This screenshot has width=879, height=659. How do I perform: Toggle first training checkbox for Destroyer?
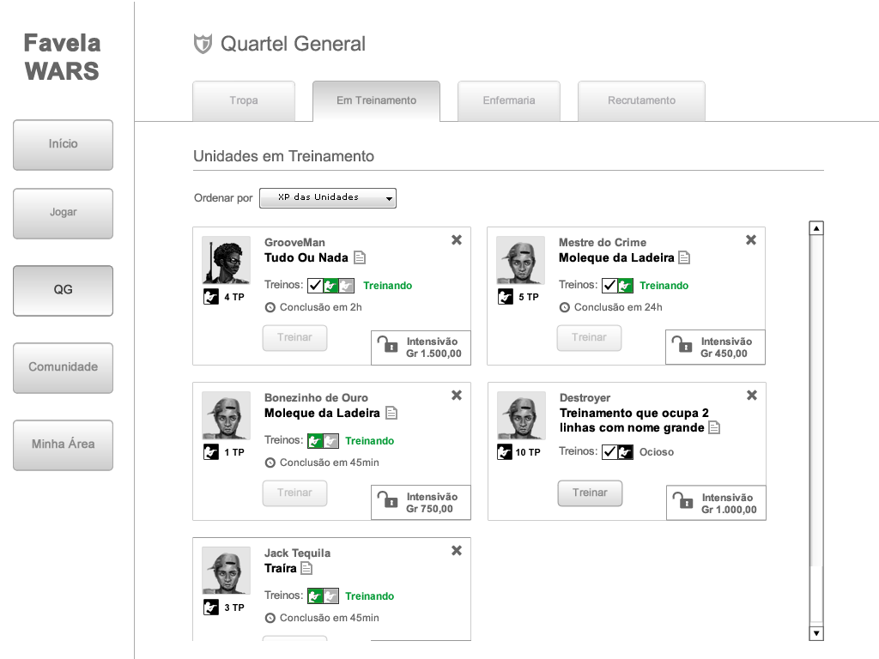click(609, 452)
